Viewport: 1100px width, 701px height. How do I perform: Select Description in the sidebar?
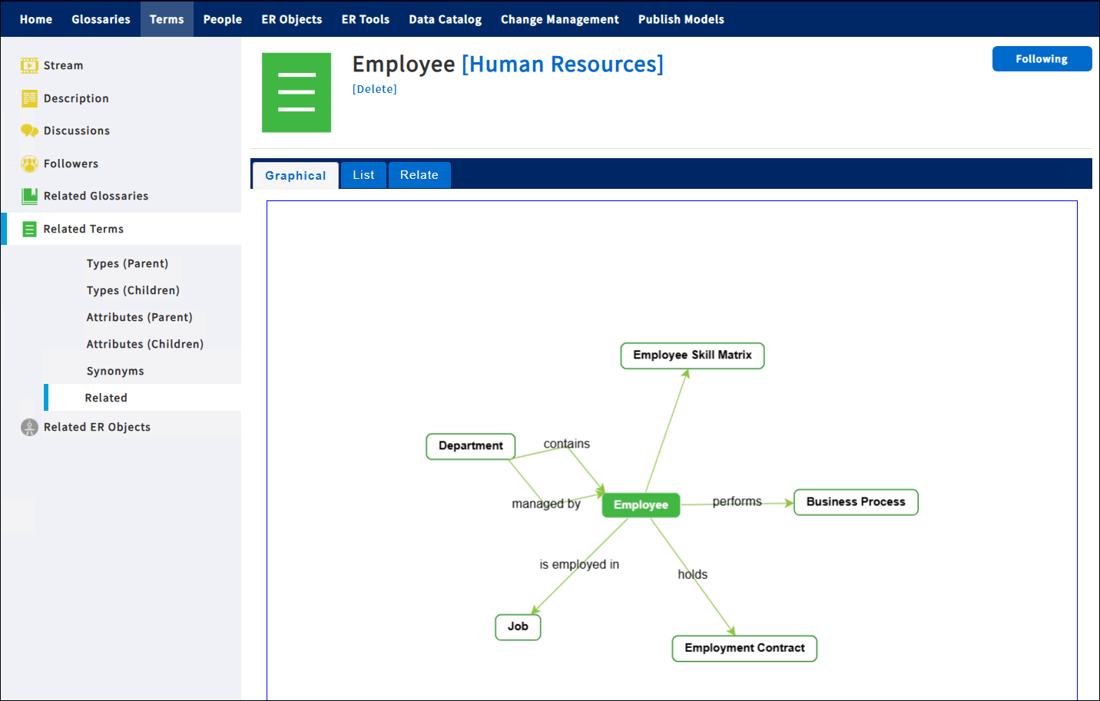(x=76, y=98)
